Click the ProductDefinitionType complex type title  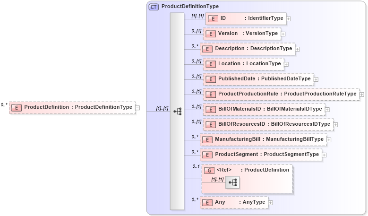tap(190, 6)
